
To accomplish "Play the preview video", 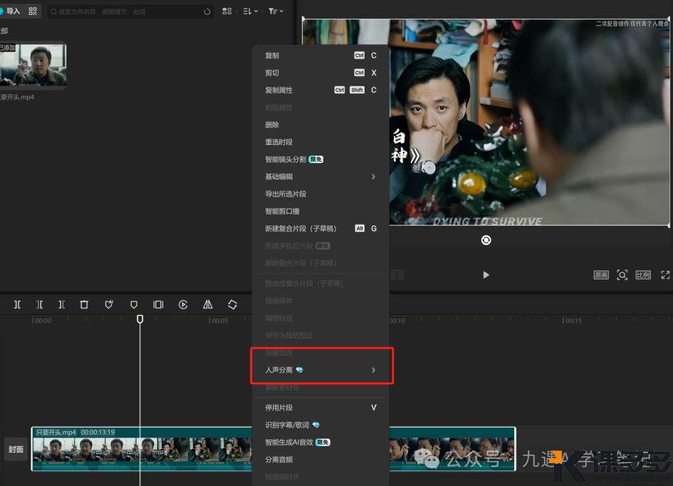I will [486, 274].
